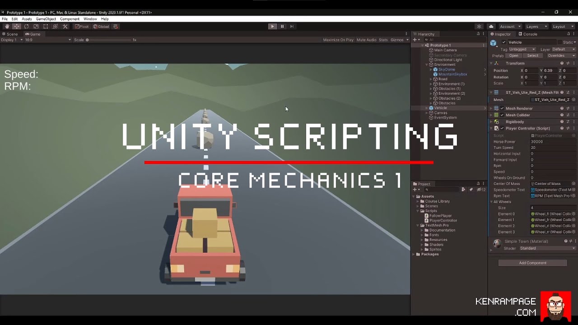Open the Account dropdown
Screen dimensions: 578x325
click(x=509, y=27)
